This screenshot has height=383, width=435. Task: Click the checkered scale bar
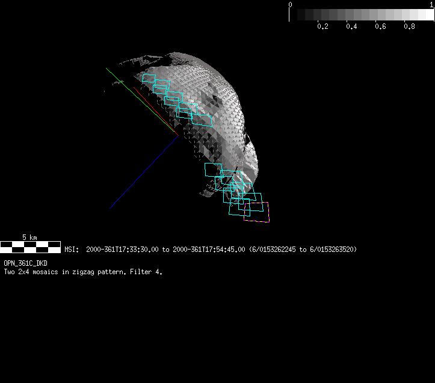point(30,247)
